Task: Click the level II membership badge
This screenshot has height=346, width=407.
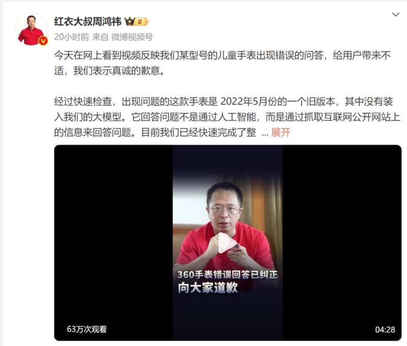Action: click(x=142, y=21)
